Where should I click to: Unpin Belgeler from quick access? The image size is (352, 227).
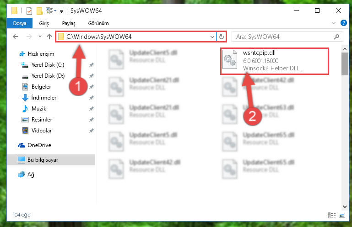tap(92, 87)
